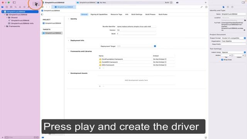The height and width of the screenshot is (139, 247).
Task: Go forward with the right arrow
Action: click(49, 7)
